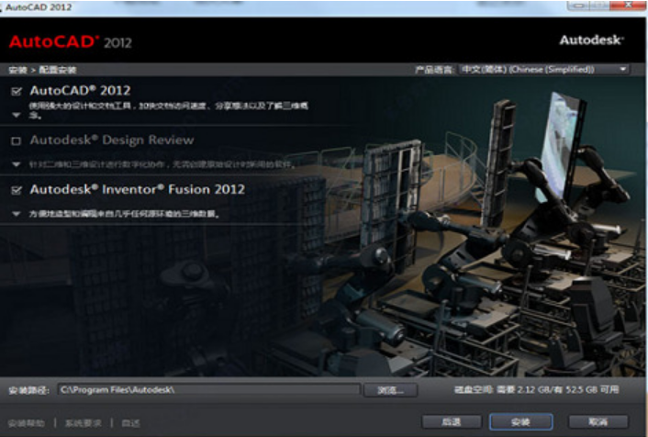
Task: Uncheck the Autodesk Inventor Fusion 2012 checkbox
Action: pos(17,190)
